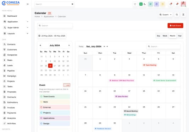The width and height of the screenshot is (189, 132).
Task: Click the yellow icon in header
Action: 162,4
